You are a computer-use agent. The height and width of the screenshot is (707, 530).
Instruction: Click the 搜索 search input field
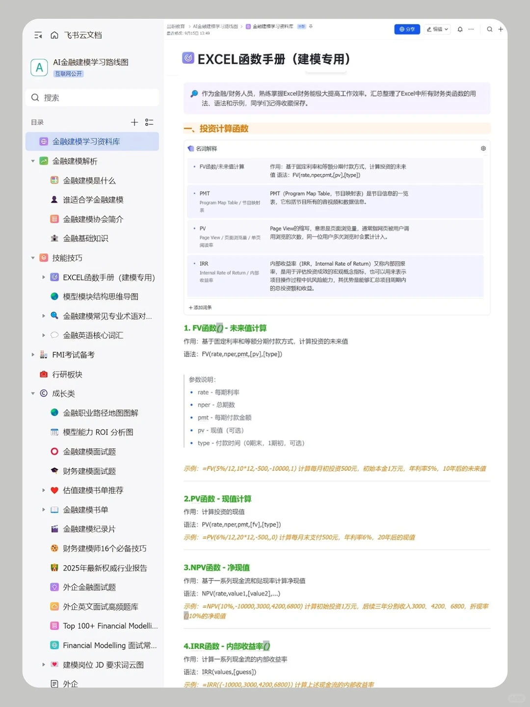click(92, 97)
